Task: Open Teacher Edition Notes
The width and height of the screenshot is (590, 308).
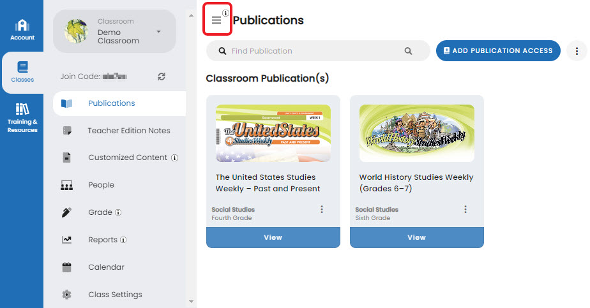Action: (x=129, y=131)
